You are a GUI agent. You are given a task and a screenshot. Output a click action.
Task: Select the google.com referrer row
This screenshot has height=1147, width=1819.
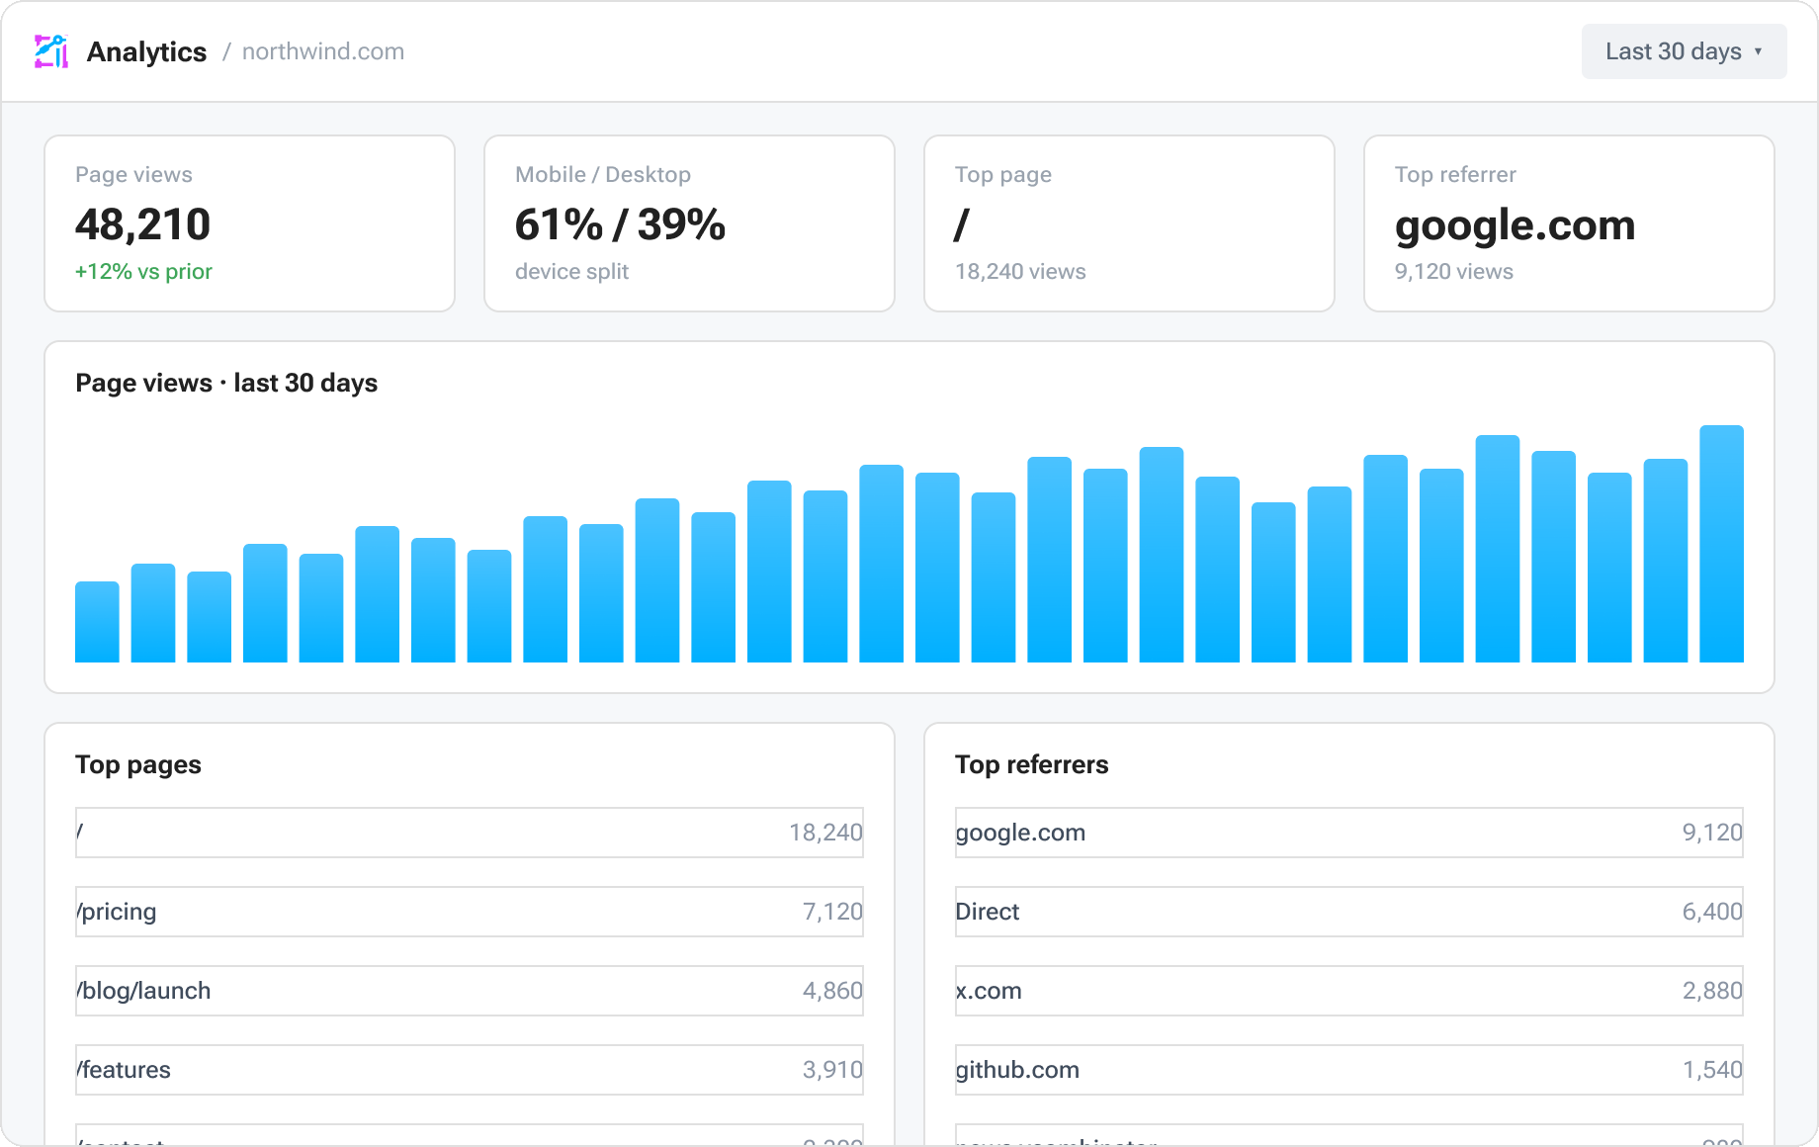tap(1349, 833)
